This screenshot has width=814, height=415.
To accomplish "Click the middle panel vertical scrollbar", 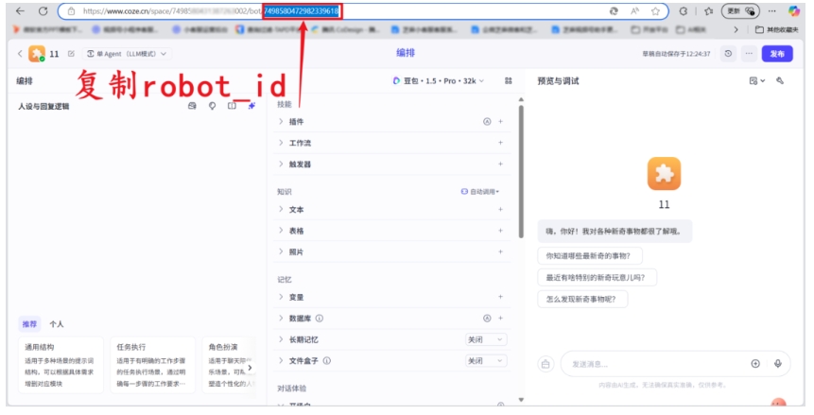I will [x=521, y=171].
